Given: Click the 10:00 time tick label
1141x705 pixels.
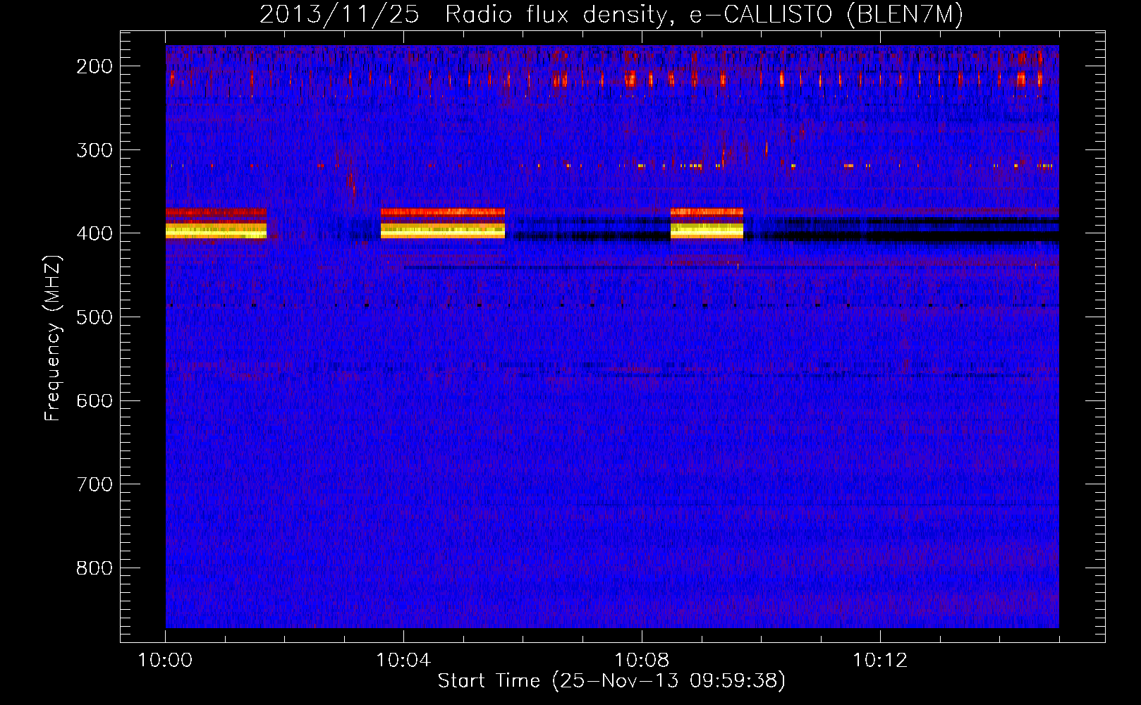Looking at the screenshot, I should click(x=165, y=661).
